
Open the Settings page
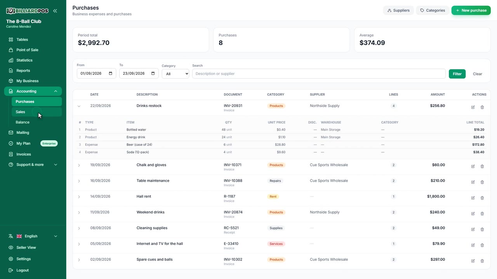[33, 259]
